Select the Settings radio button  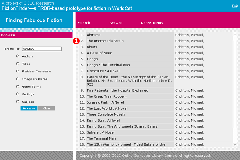coord(18,94)
